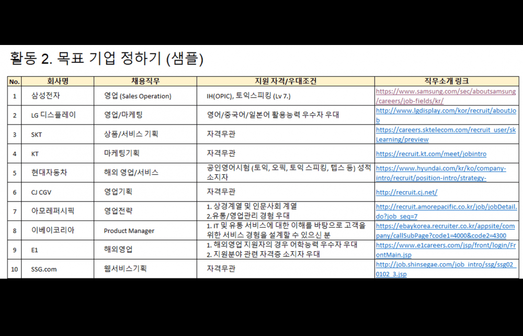The image size is (523, 336).
Task: Select the 'IH(OPIC), 토익스피킹 (Lv 7.)' cell
Action: (286, 96)
